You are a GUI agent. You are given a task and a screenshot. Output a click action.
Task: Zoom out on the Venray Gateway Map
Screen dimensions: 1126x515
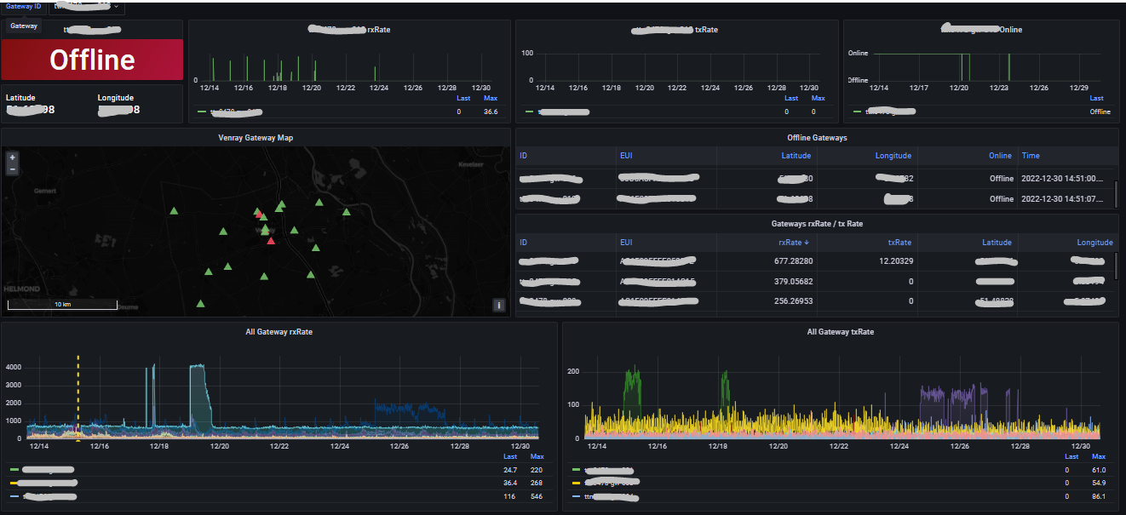point(12,169)
